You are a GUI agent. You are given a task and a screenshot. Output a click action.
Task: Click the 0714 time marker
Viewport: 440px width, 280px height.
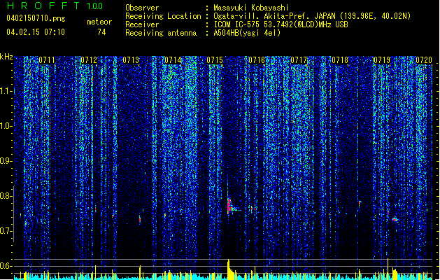coord(173,60)
